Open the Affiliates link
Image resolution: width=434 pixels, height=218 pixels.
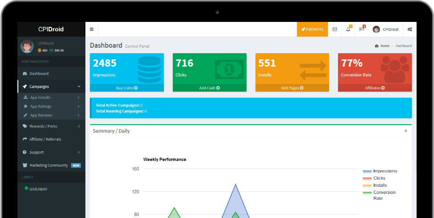(x=375, y=88)
